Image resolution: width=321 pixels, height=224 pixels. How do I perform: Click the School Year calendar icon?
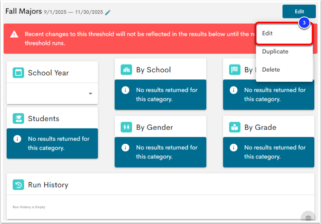[18, 73]
